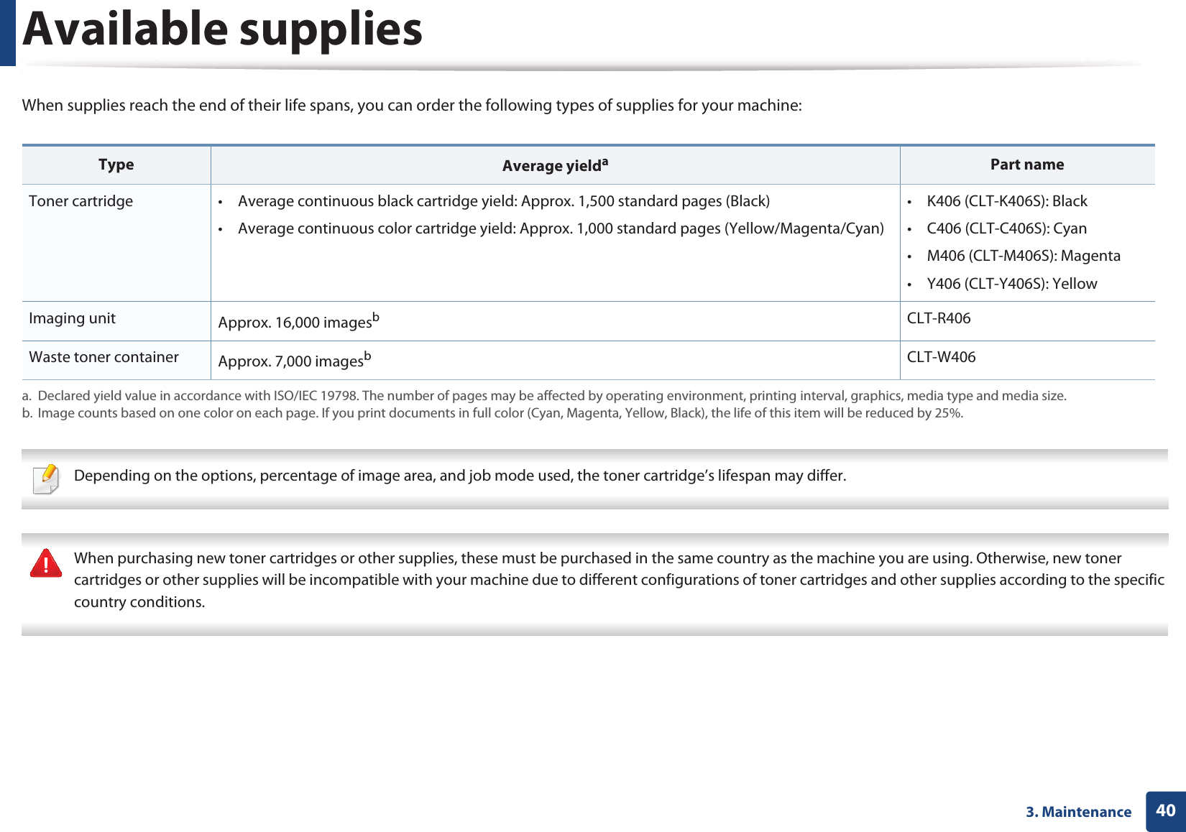
Task: Click the black cartridge yield bullet line
Action: [503, 201]
